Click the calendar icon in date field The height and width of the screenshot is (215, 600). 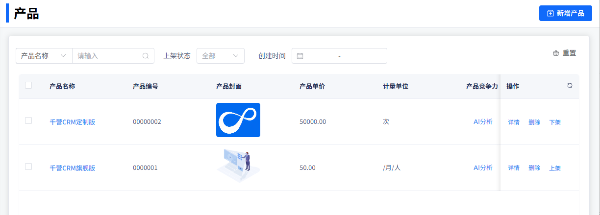point(300,56)
